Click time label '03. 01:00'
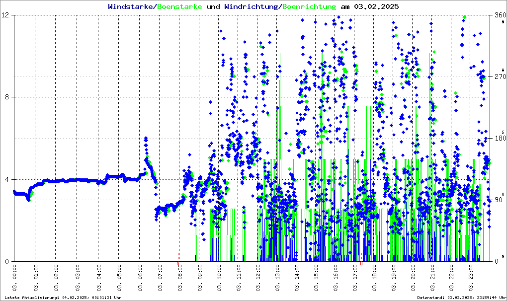The image size is (507, 301). (x=36, y=278)
